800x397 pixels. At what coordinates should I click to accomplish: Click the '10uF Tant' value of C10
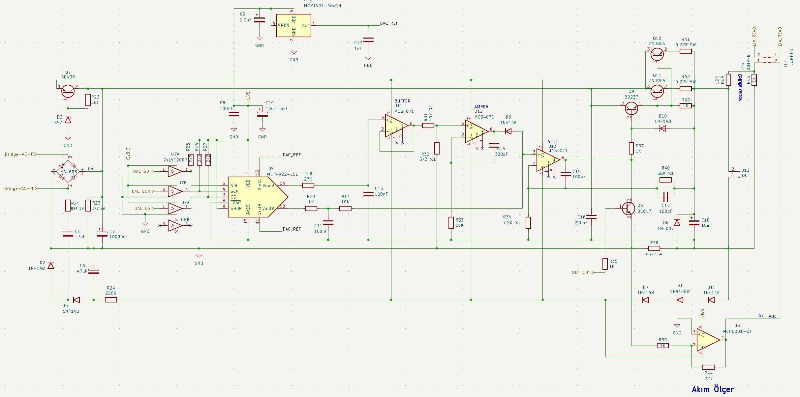(x=276, y=108)
